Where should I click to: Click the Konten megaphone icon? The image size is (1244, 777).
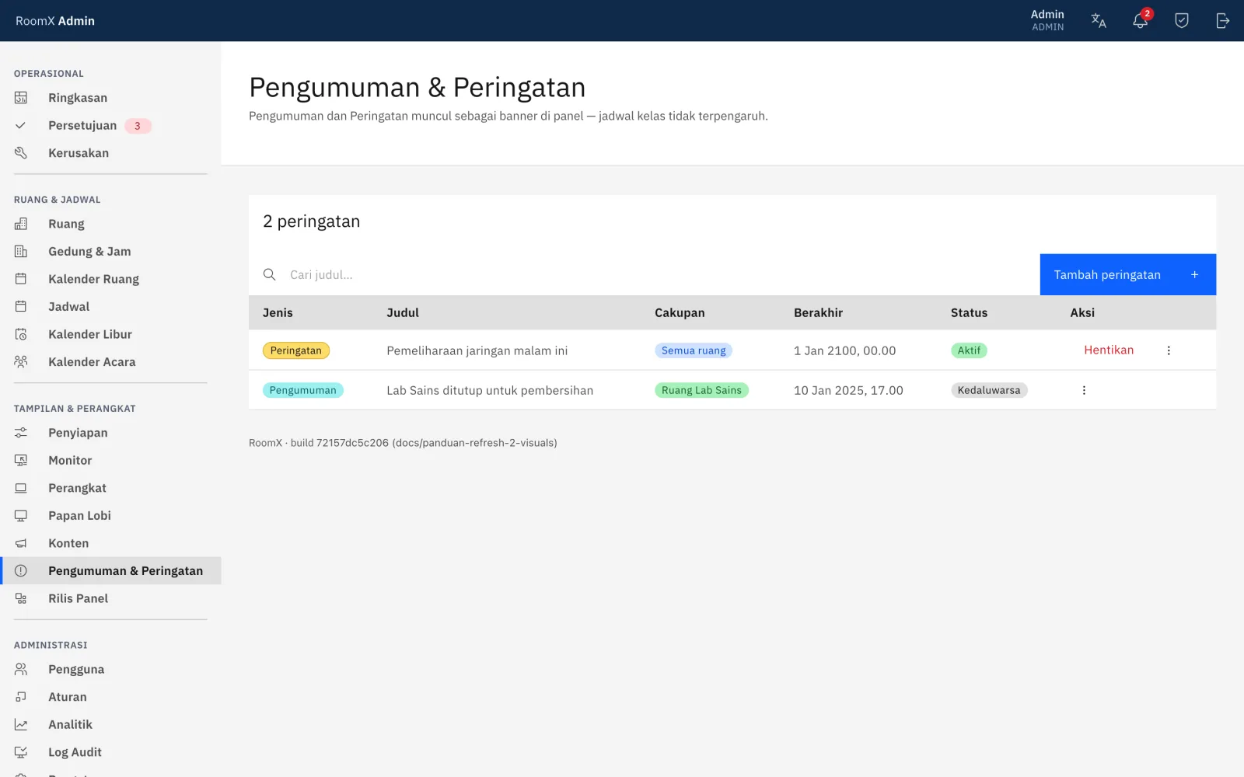click(21, 543)
